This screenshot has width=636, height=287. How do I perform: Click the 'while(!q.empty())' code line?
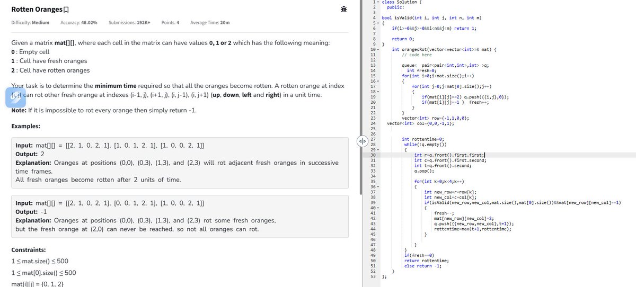click(425, 144)
